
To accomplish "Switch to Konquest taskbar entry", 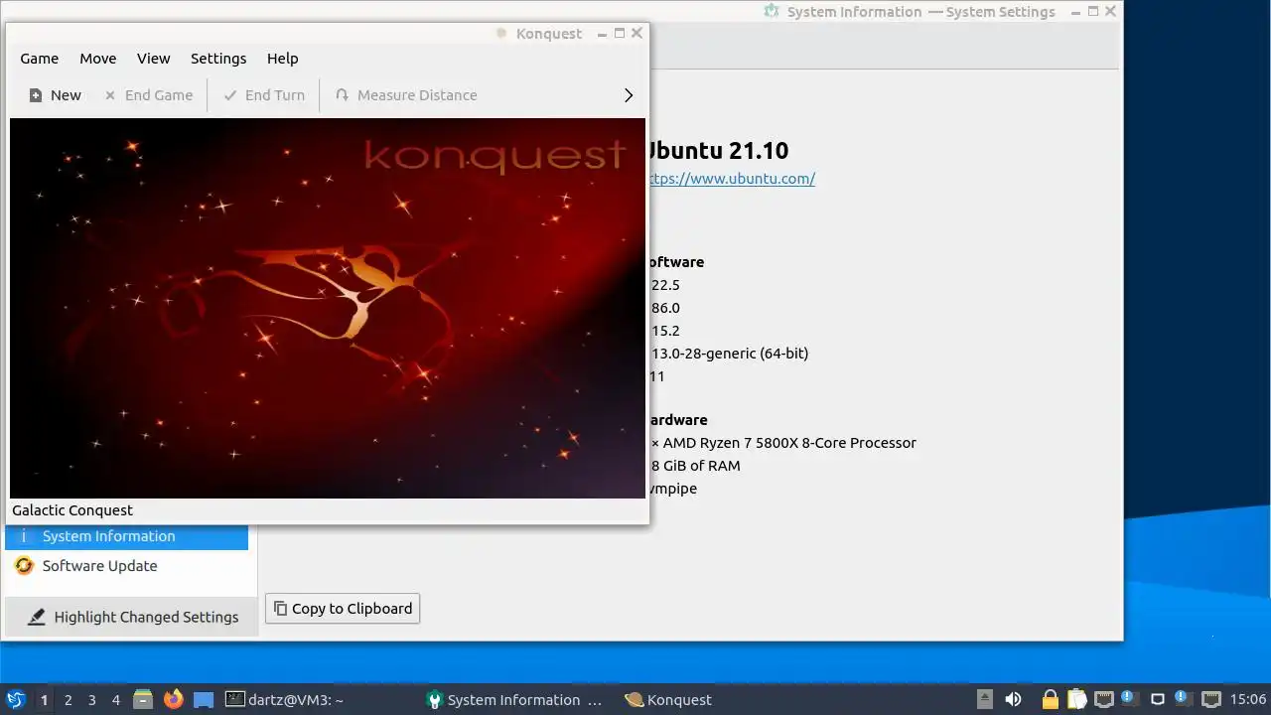I will tap(668, 700).
